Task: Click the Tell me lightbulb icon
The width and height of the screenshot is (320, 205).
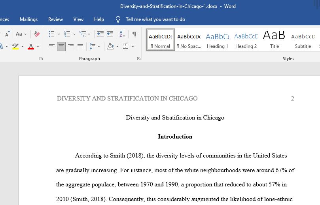Action: [x=118, y=19]
